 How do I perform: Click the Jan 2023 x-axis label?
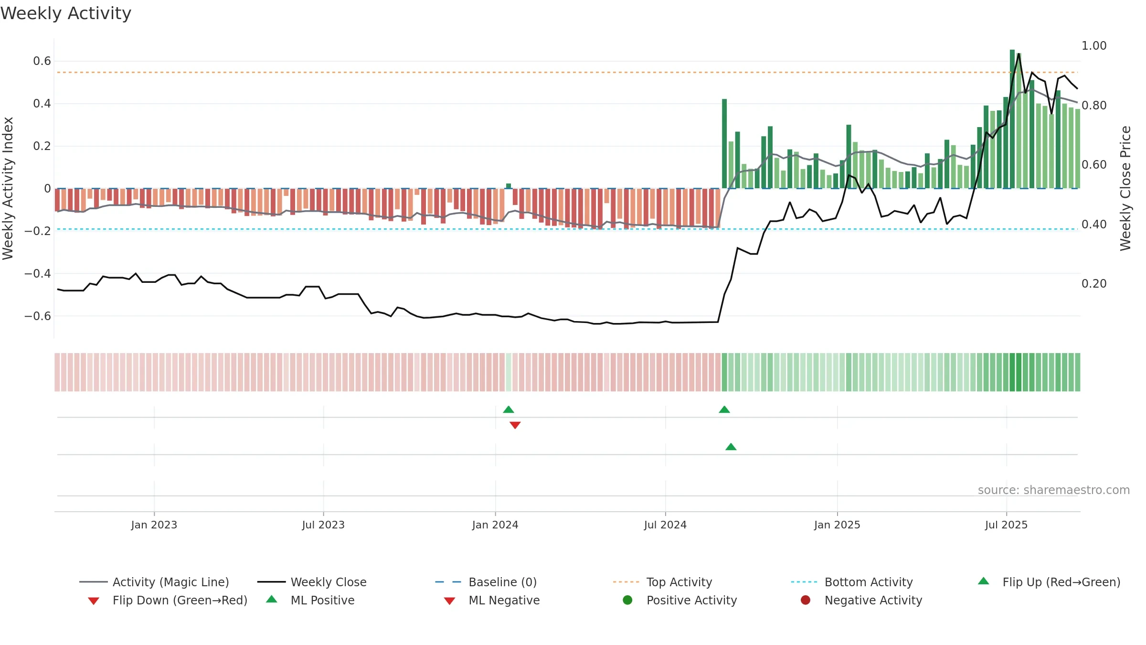154,525
